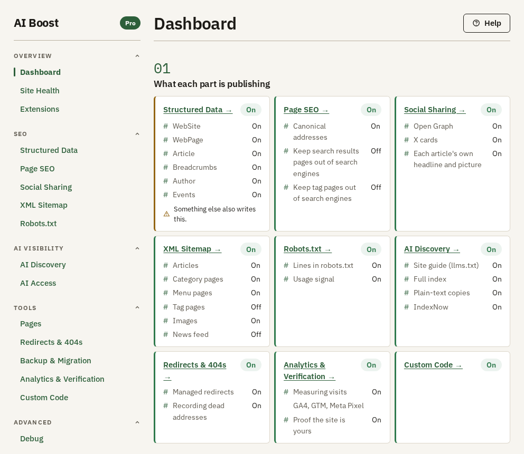Open XML Sitemap in the sidebar
This screenshot has width=524, height=454.
pyautogui.click(x=43, y=205)
